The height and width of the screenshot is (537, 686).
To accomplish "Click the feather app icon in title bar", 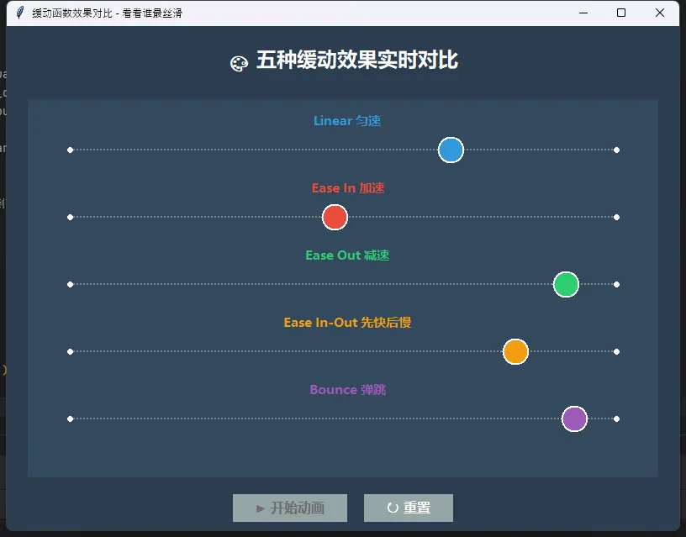I will point(20,13).
